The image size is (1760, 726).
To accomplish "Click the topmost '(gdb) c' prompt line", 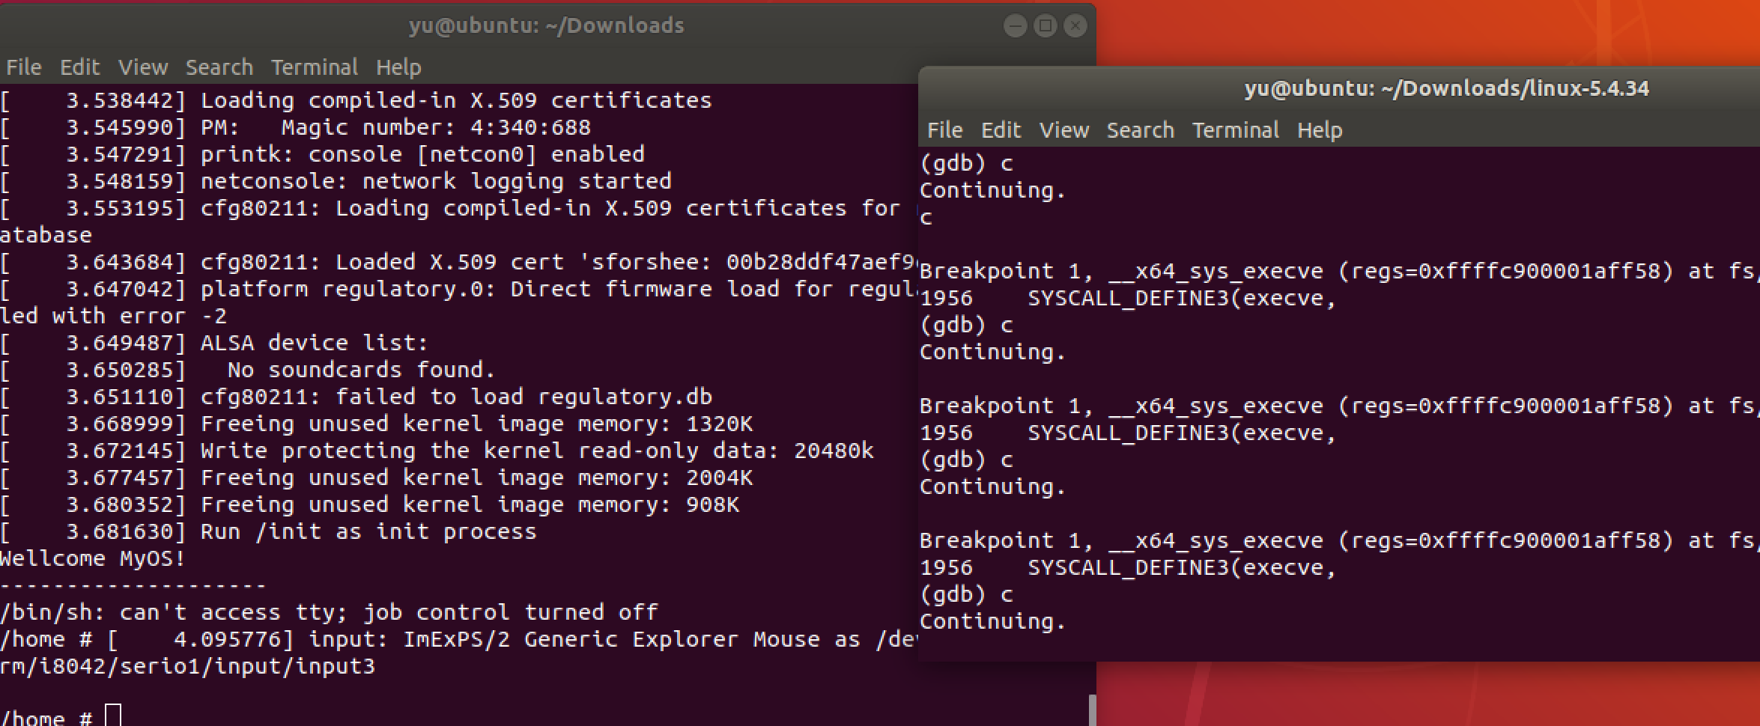I will (x=966, y=163).
